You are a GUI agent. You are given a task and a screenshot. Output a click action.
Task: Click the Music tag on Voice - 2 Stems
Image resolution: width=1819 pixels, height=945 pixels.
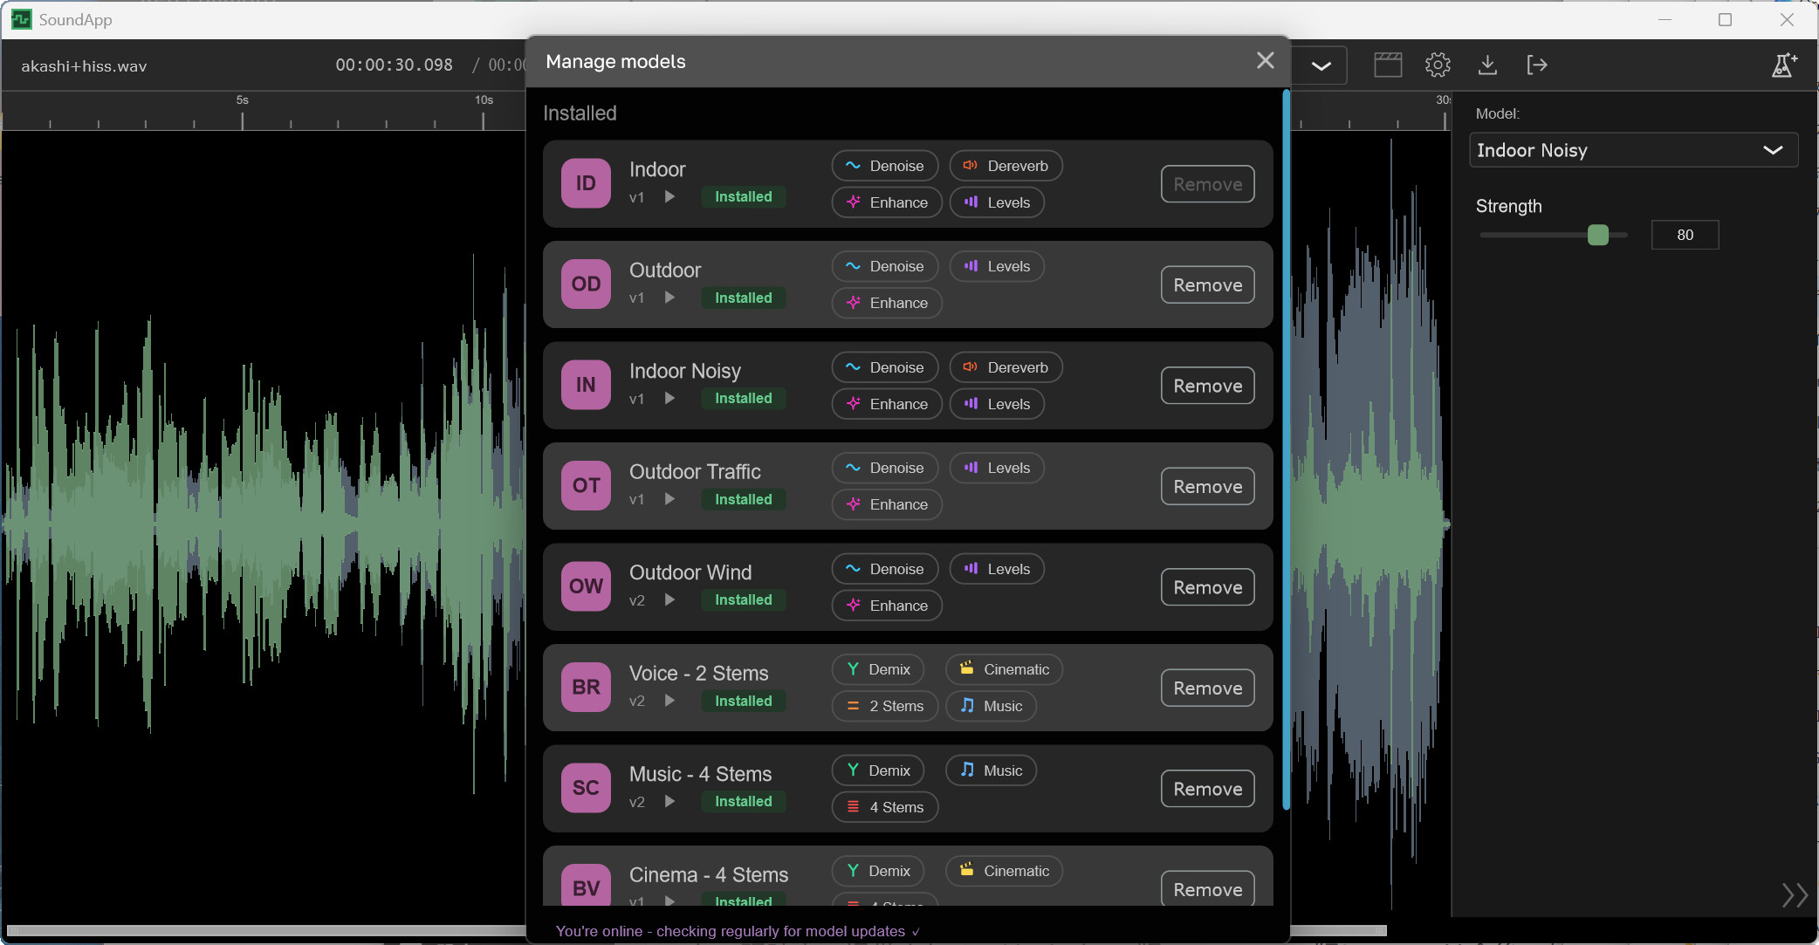(x=991, y=706)
